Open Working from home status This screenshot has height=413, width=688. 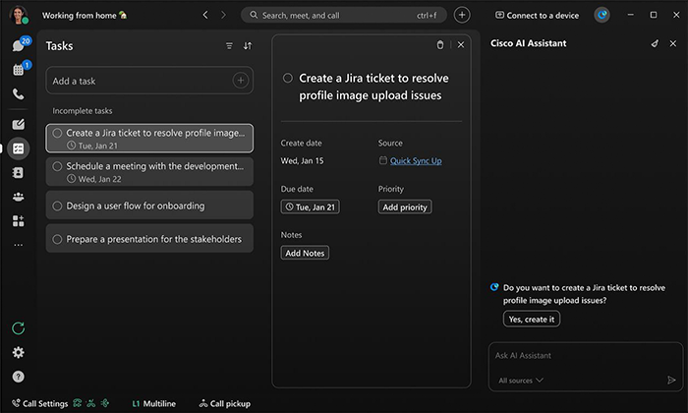click(x=85, y=16)
